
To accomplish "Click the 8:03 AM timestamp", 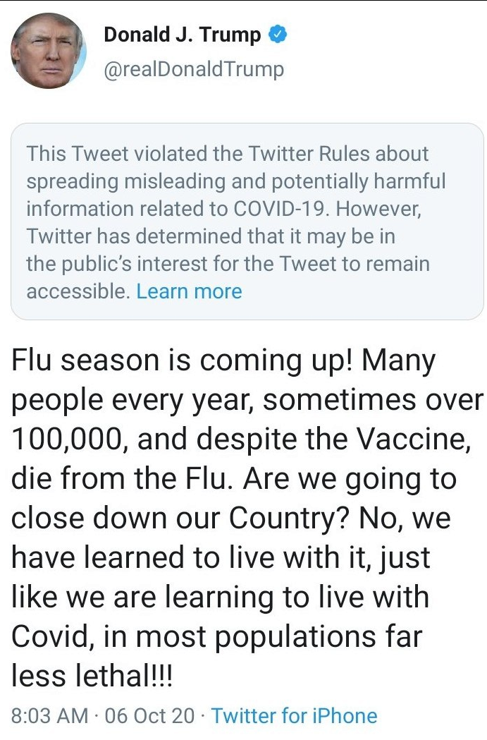I will (51, 715).
